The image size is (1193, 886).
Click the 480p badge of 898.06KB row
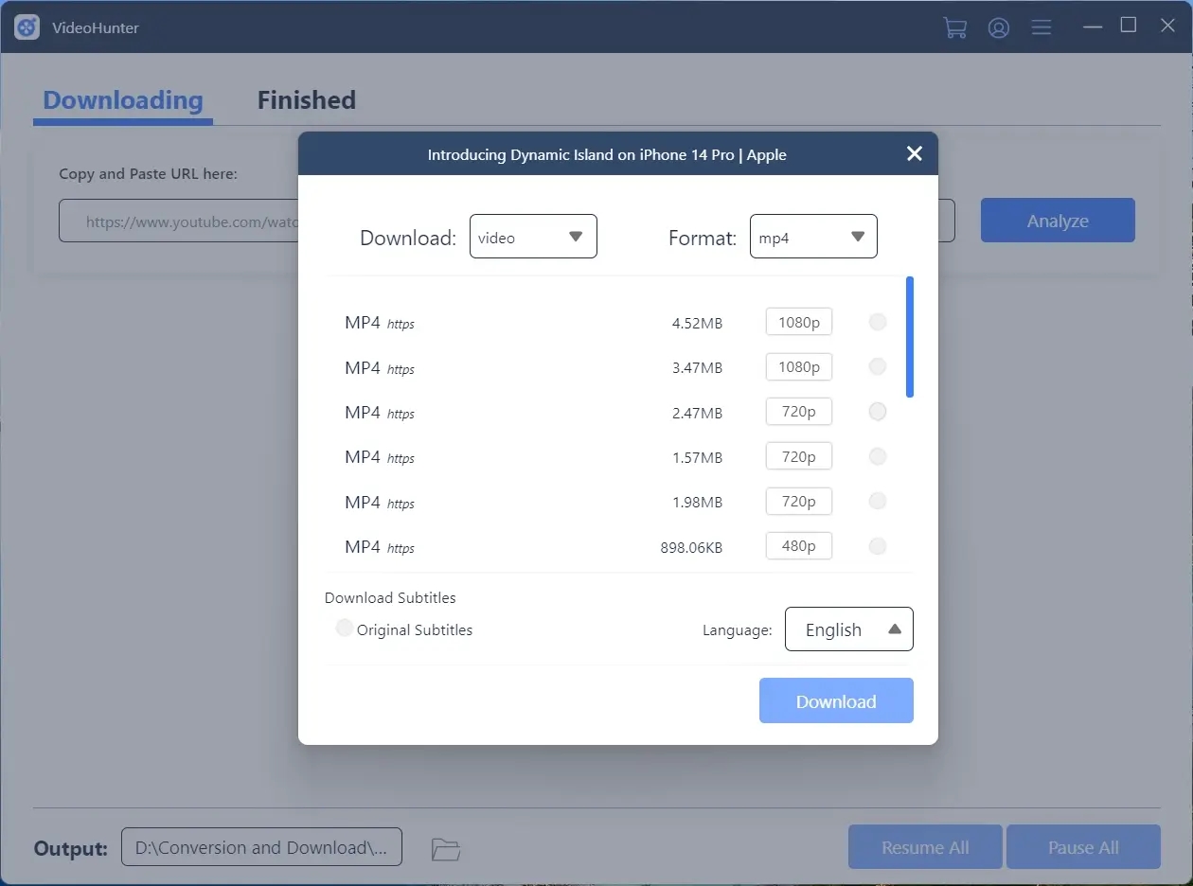click(798, 545)
